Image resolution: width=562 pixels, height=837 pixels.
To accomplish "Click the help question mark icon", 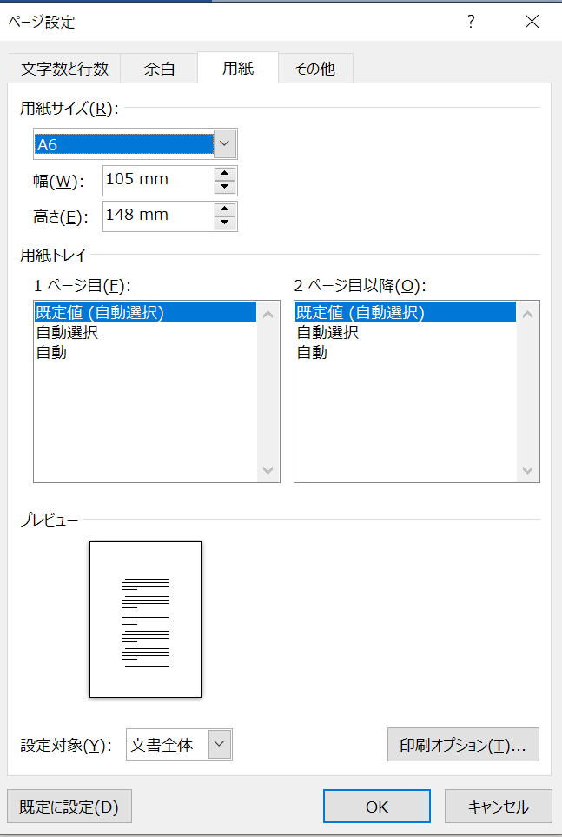I will point(471,22).
